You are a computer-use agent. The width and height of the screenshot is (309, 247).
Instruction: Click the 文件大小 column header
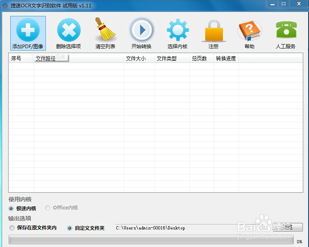tap(139, 58)
